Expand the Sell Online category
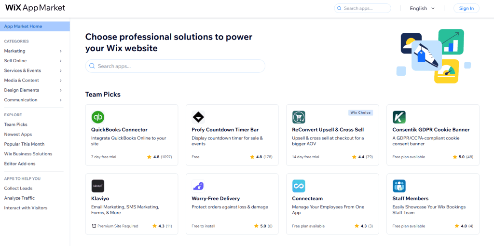This screenshot has height=246, width=494. tap(61, 61)
